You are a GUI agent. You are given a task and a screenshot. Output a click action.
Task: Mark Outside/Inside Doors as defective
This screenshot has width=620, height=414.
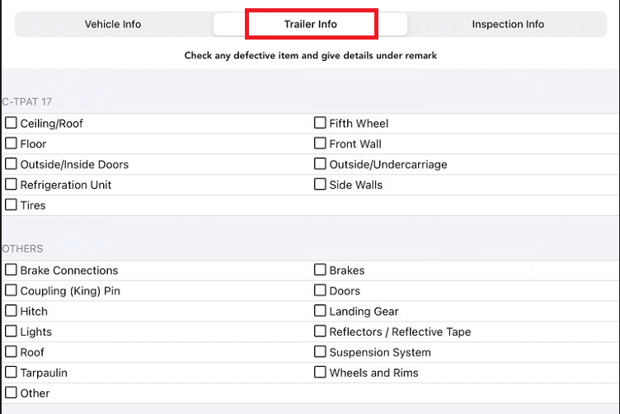pos(12,164)
